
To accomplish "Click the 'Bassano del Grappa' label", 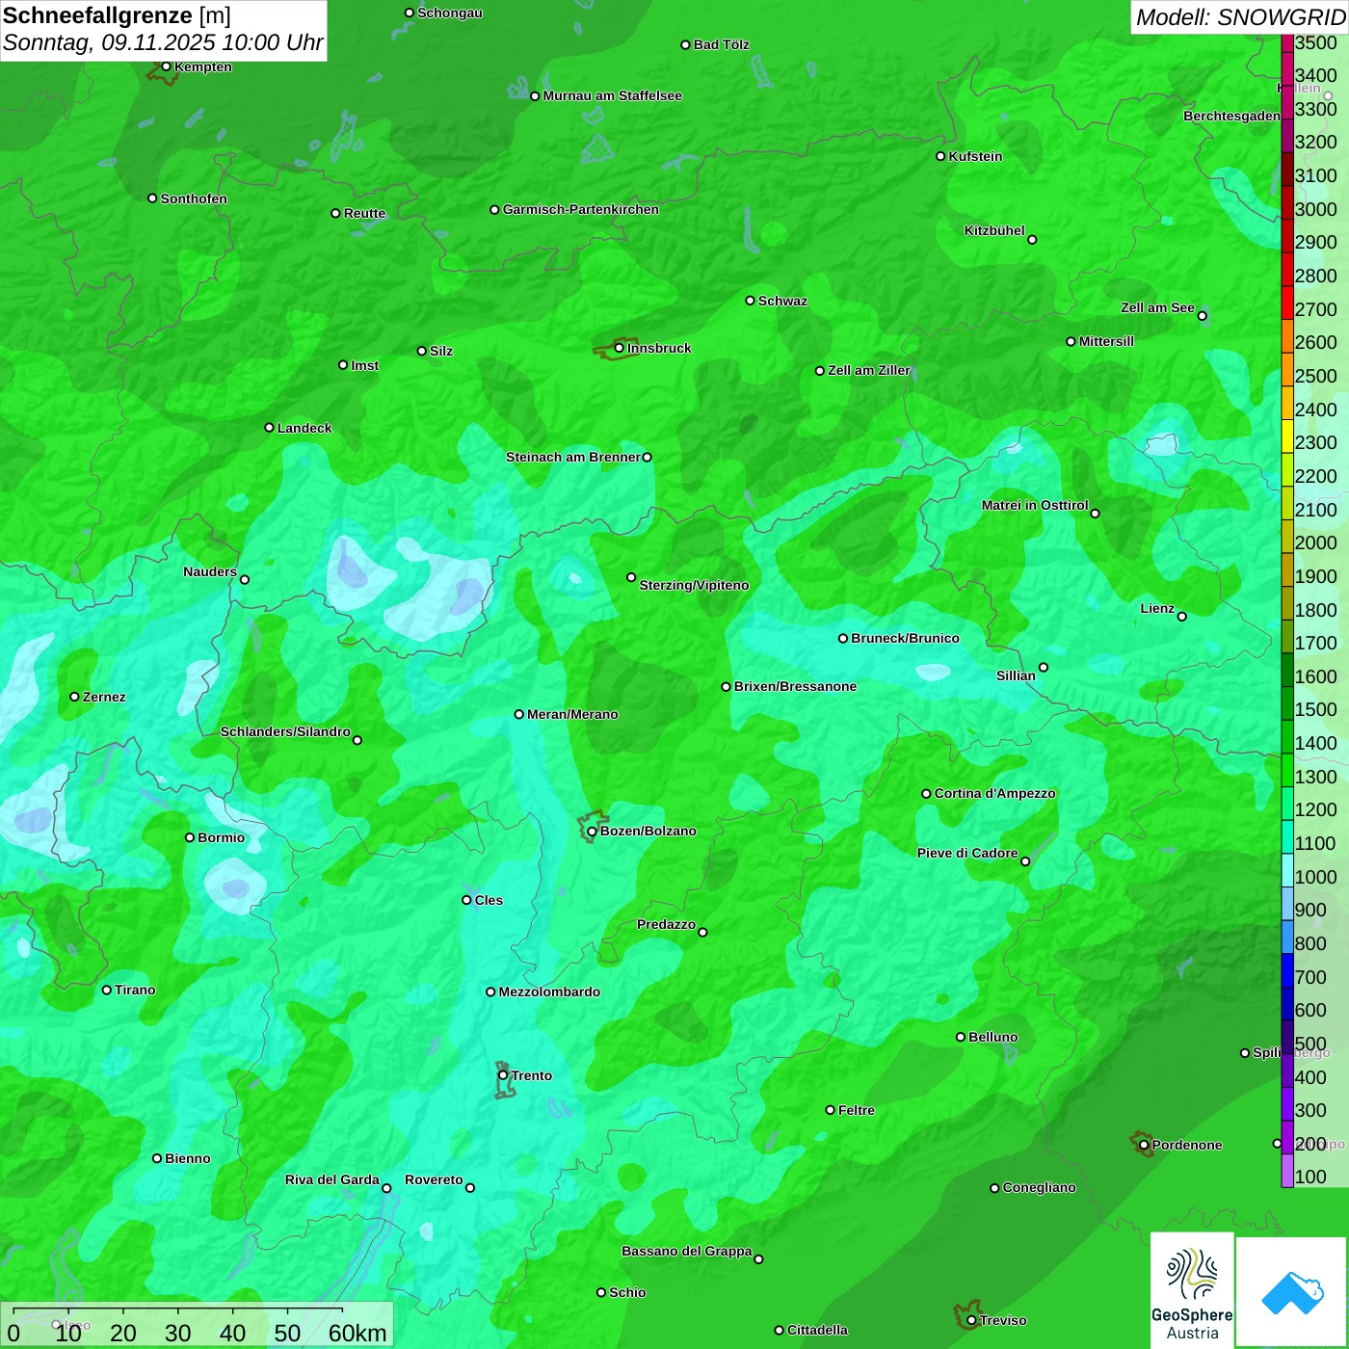I will tap(687, 1251).
